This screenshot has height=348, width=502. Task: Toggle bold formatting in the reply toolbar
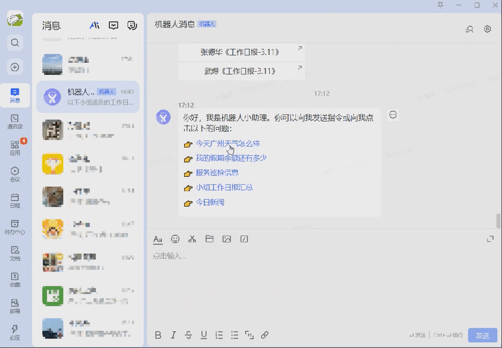(158, 335)
